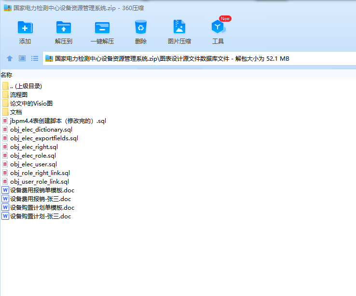Viewport: 356px width, 296px height.
Task: Click the SQL icon beside obj_role_right_link.sql
Action: tap(5, 173)
